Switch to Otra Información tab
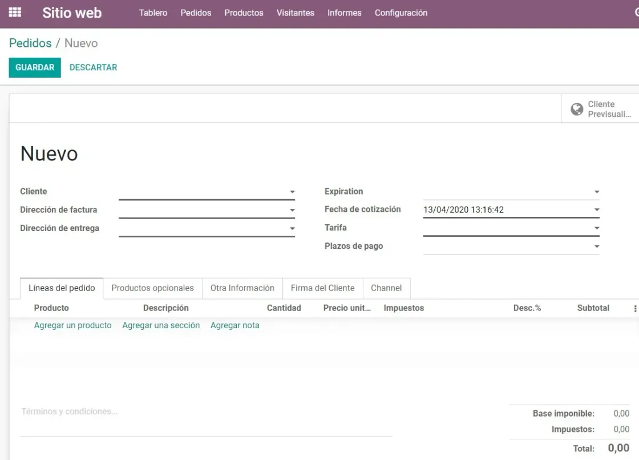This screenshot has height=460, width=639. 242,288
